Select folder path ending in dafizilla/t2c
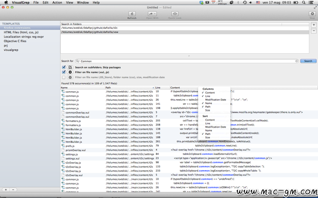Image resolution: width=318 pixels, height=198 pixels. [185, 28]
